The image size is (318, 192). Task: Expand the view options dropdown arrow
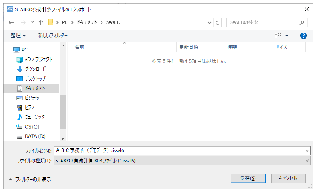tap(287, 36)
